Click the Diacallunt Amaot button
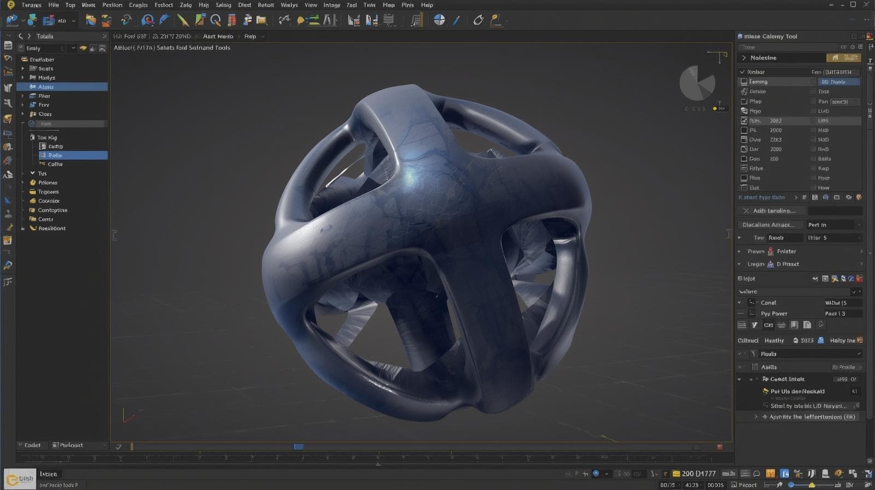Viewport: 875px width, 490px height. [x=768, y=225]
